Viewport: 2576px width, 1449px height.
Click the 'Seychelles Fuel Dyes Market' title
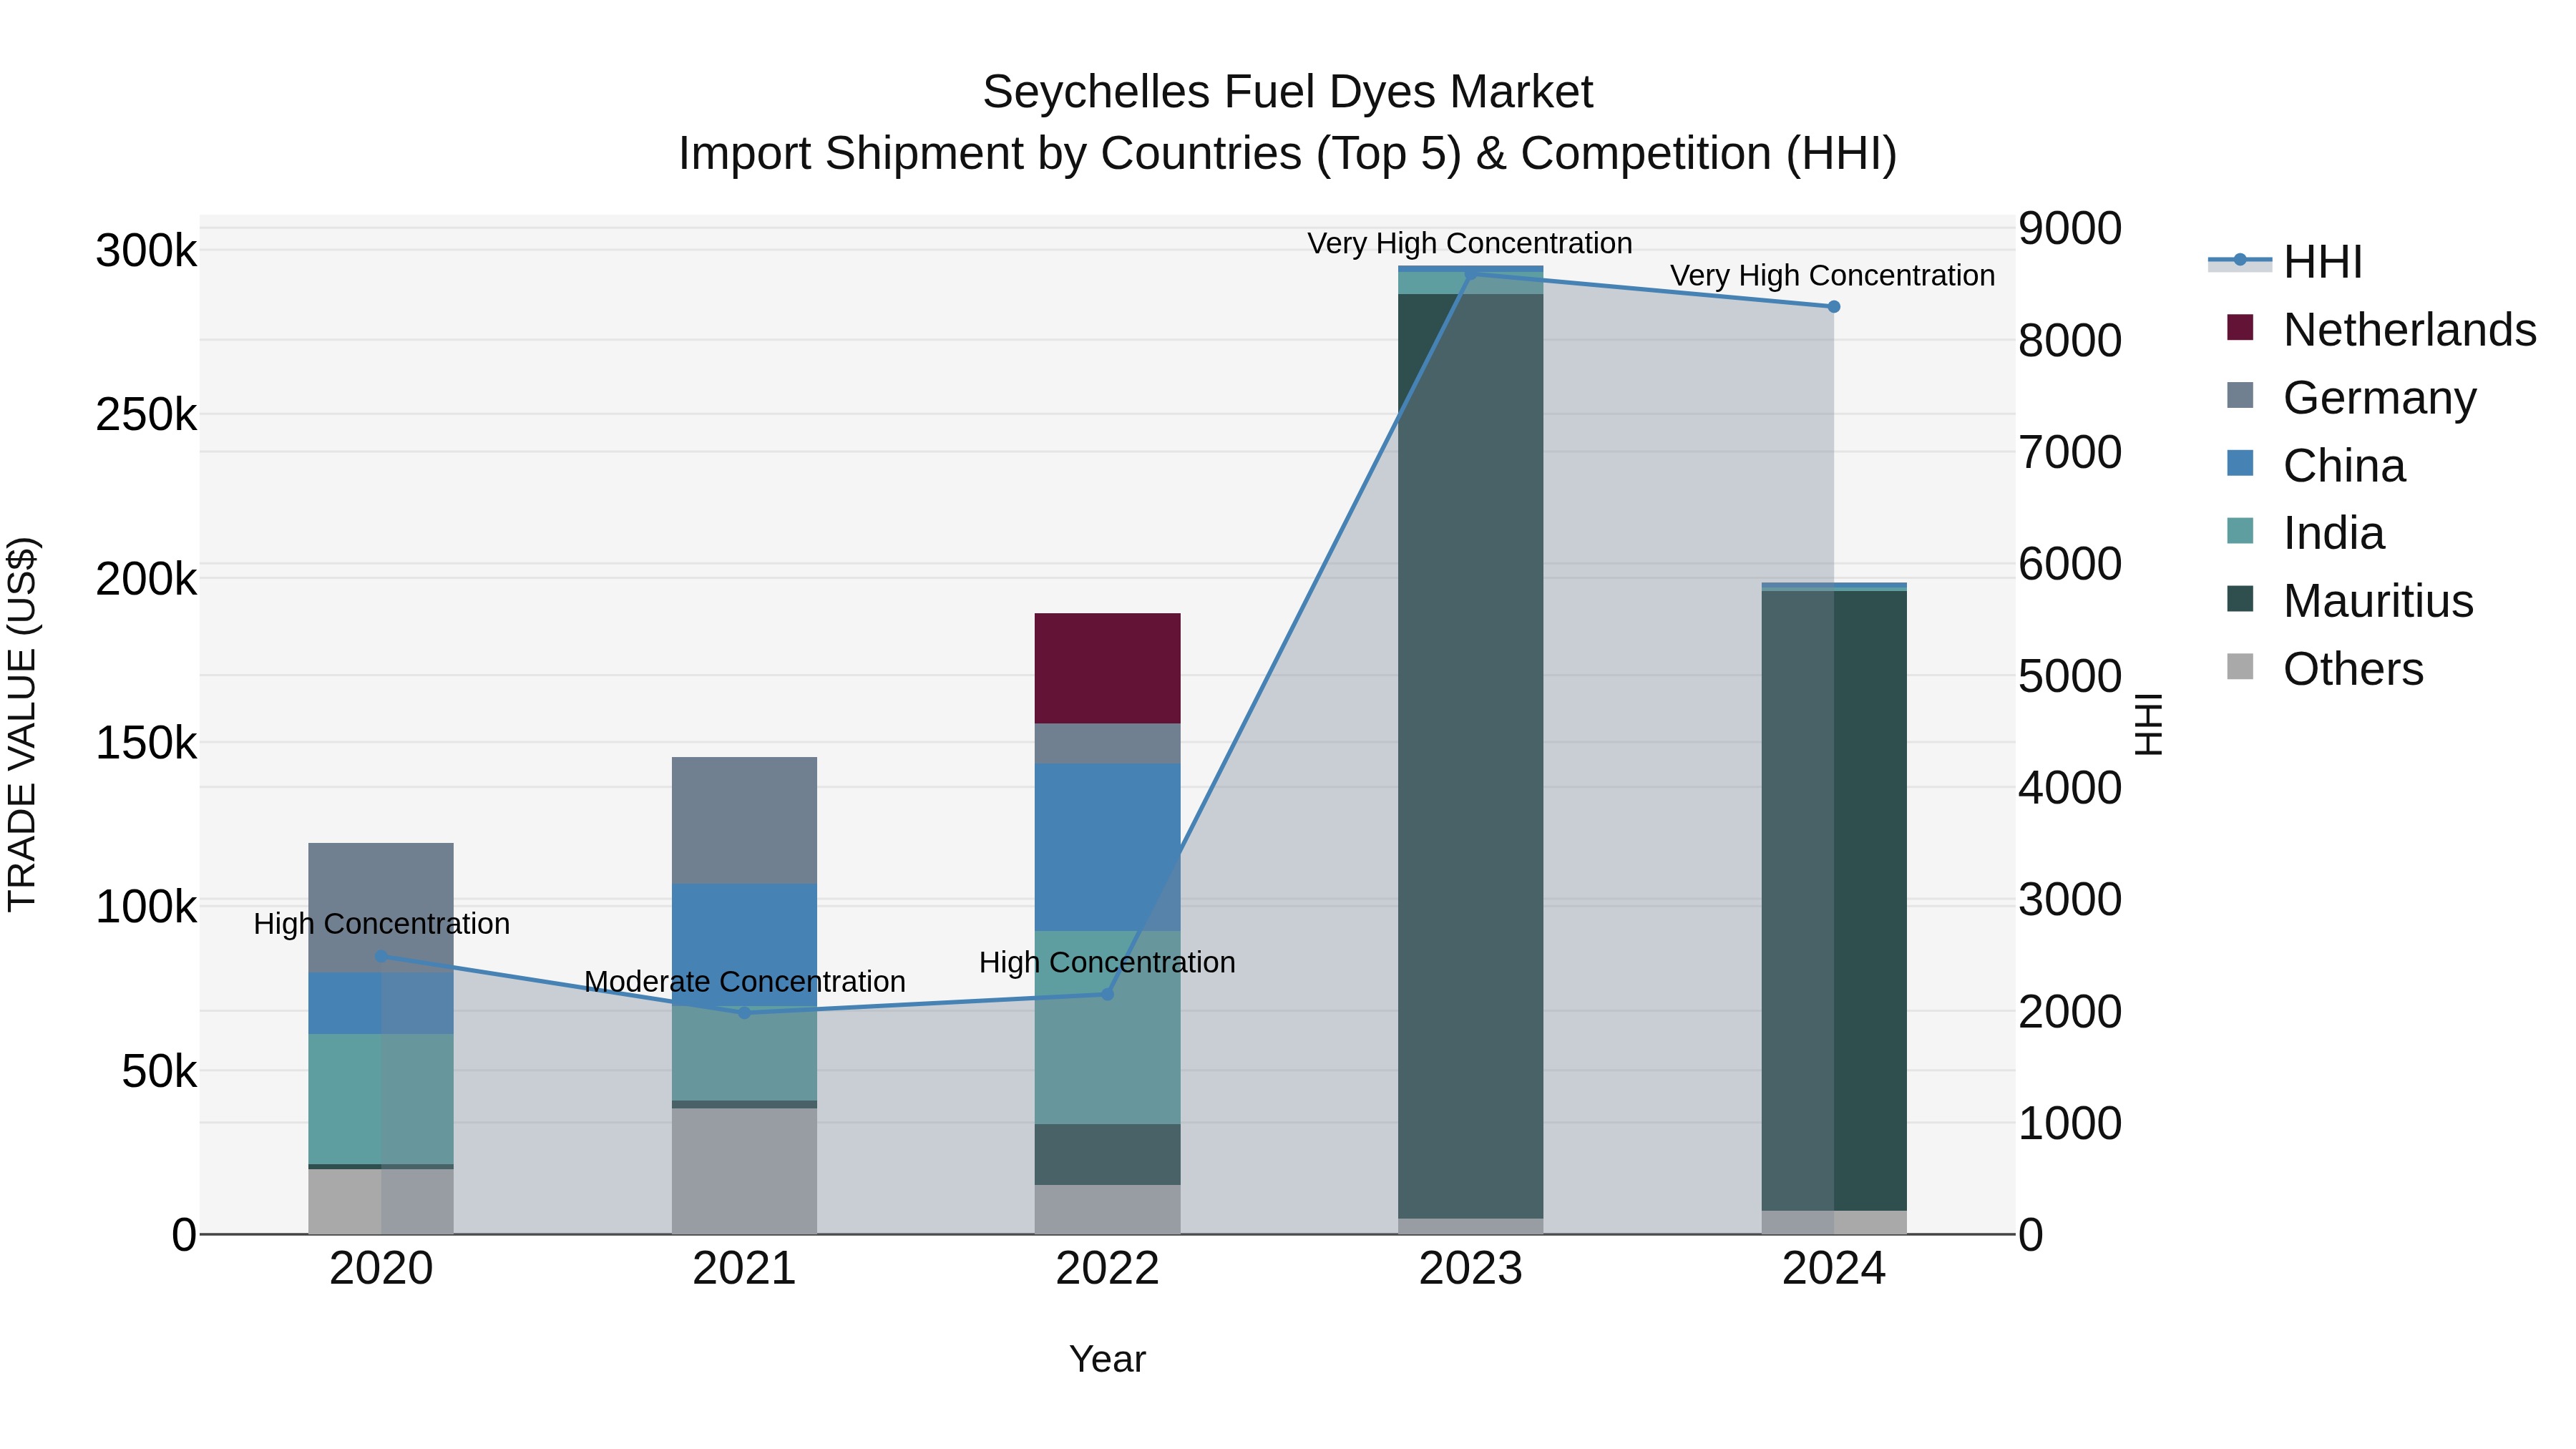(1288, 92)
